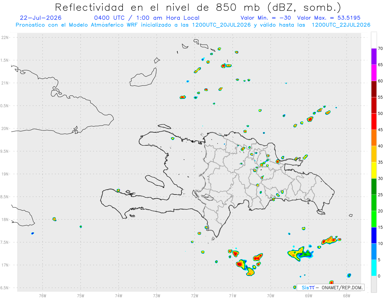Click the colorbar label "10"
Viewport: 389px width, 300px height.
pyautogui.click(x=381, y=244)
